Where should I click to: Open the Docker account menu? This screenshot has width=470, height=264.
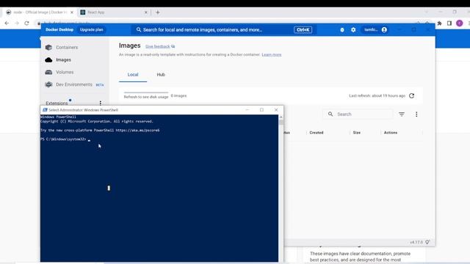[x=375, y=29]
